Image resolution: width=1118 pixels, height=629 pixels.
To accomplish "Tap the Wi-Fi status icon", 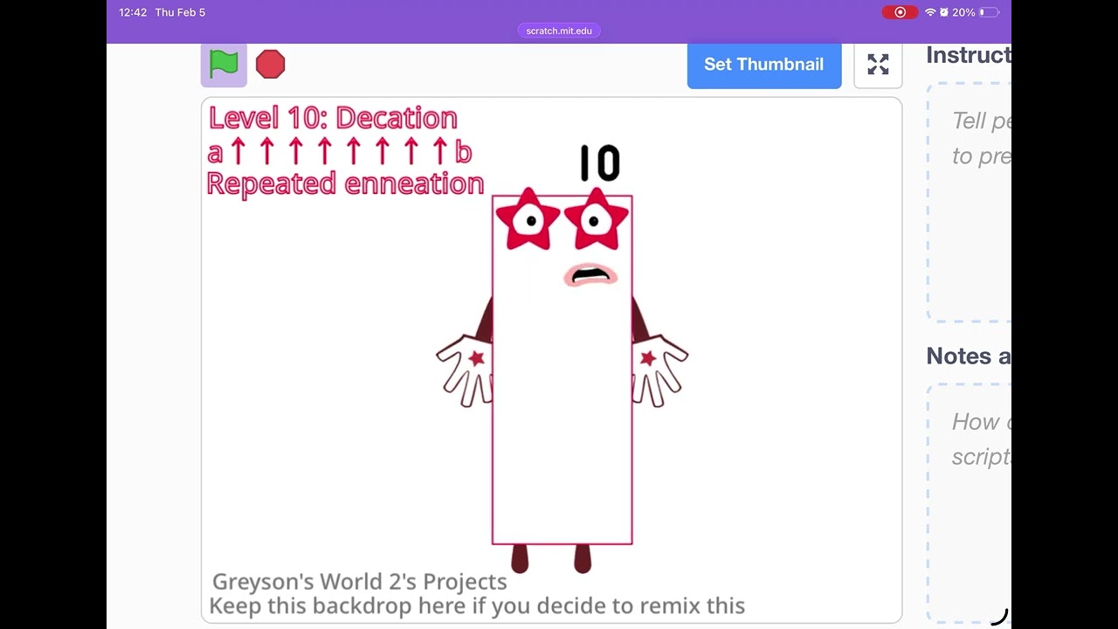I will coord(930,12).
